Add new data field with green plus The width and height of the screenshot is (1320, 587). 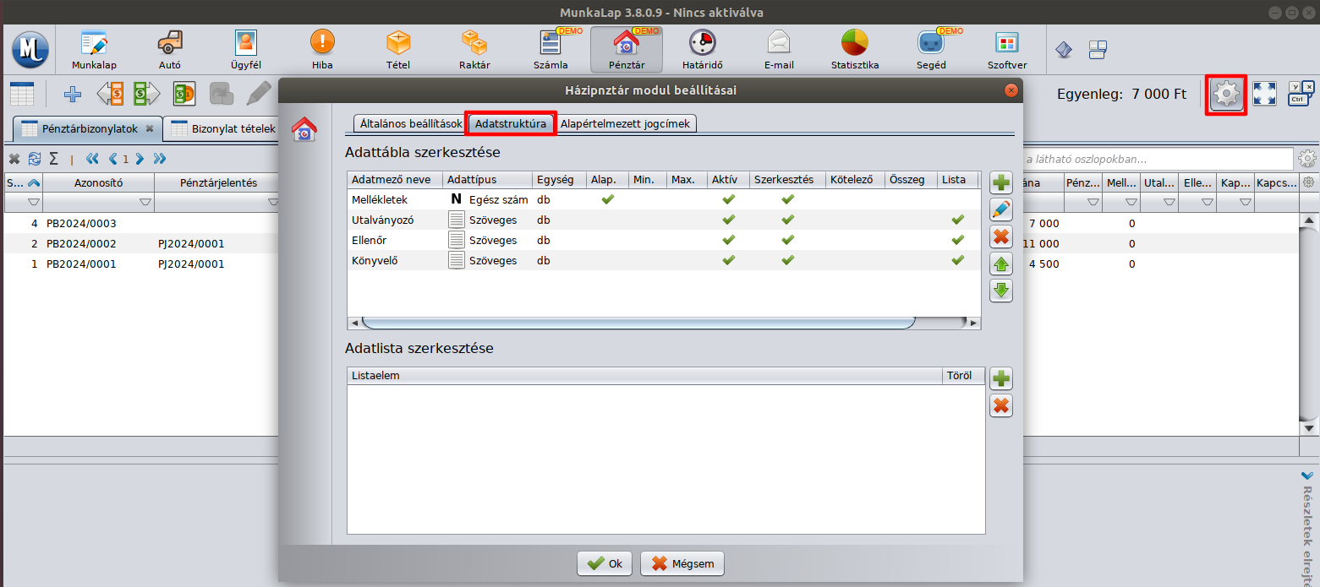(1001, 182)
